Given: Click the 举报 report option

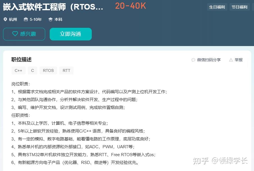Looking at the screenshot, I should click(x=238, y=60).
